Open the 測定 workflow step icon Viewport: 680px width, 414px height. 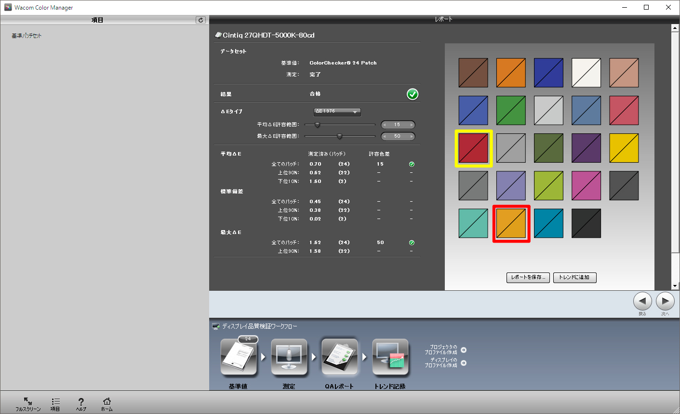[x=289, y=357]
